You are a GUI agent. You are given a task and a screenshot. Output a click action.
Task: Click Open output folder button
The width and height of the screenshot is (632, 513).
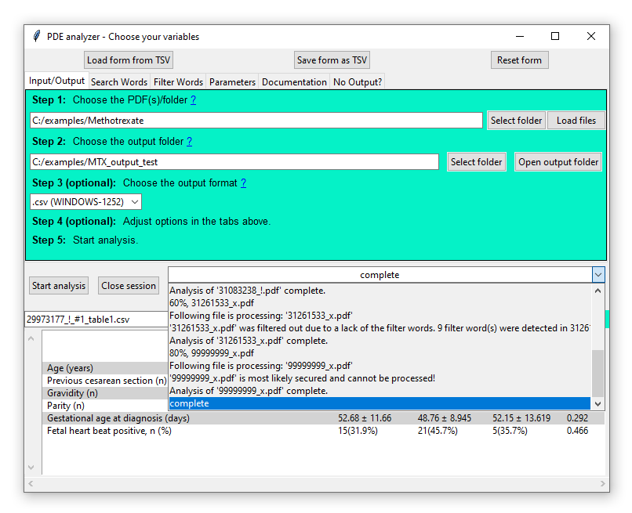pos(558,162)
